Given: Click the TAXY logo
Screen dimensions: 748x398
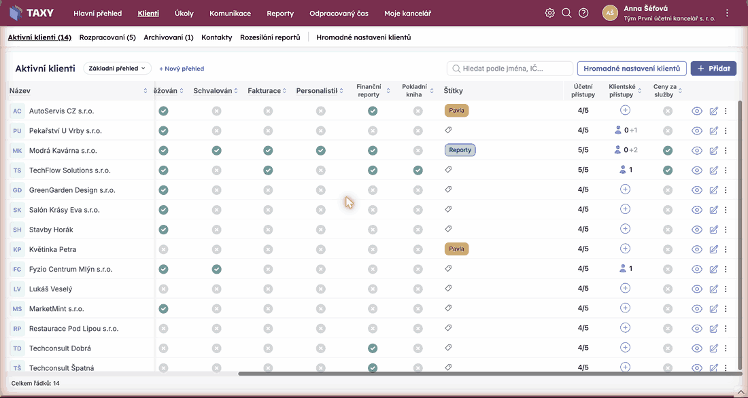Looking at the screenshot, I should (x=31, y=13).
